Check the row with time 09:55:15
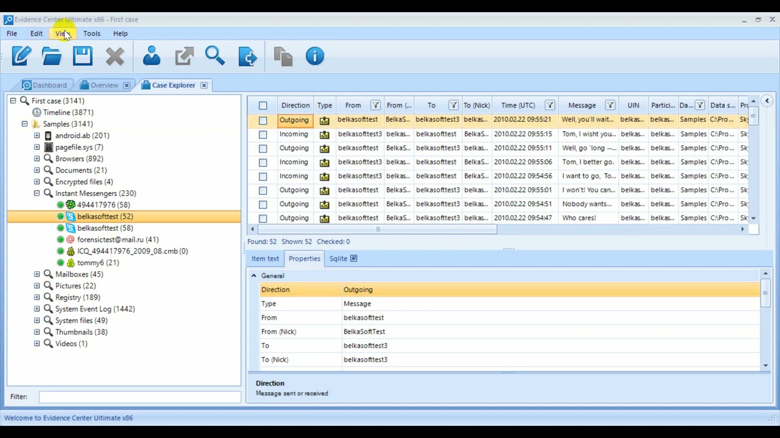 click(263, 134)
